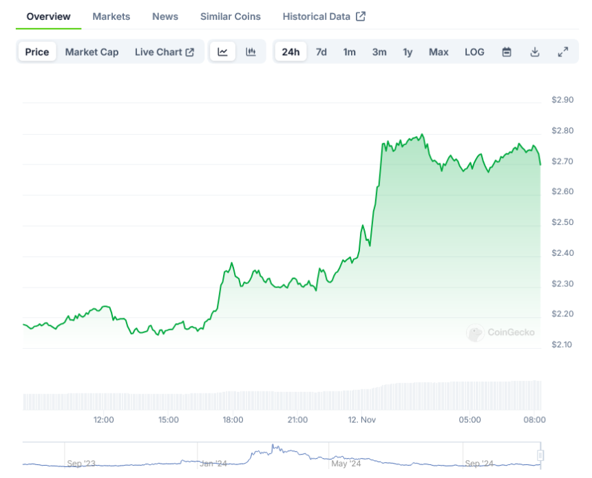Screen dimensions: 592x478
Task: Choose the 1m time range
Action: point(350,52)
